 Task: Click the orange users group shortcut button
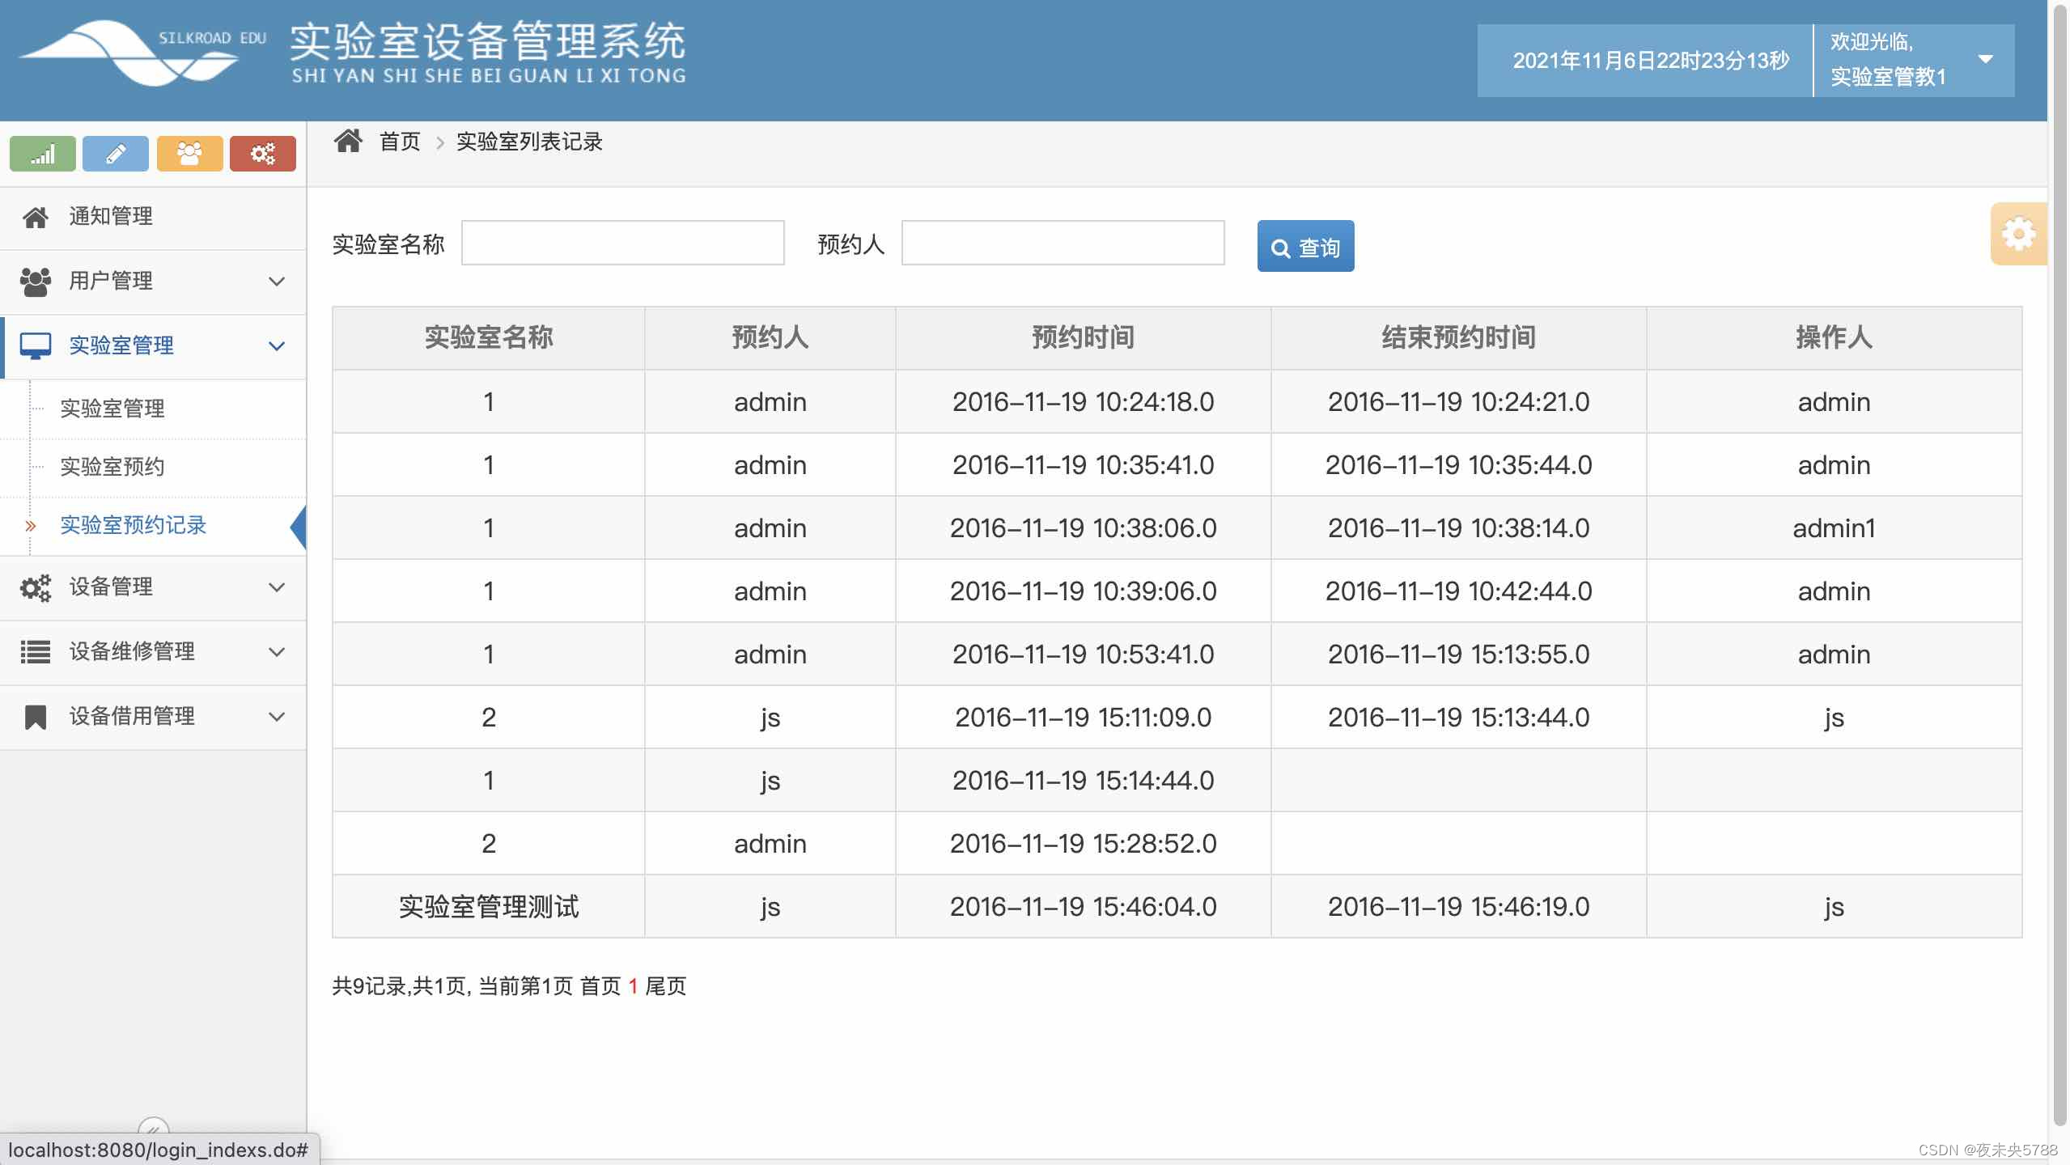pyautogui.click(x=189, y=154)
